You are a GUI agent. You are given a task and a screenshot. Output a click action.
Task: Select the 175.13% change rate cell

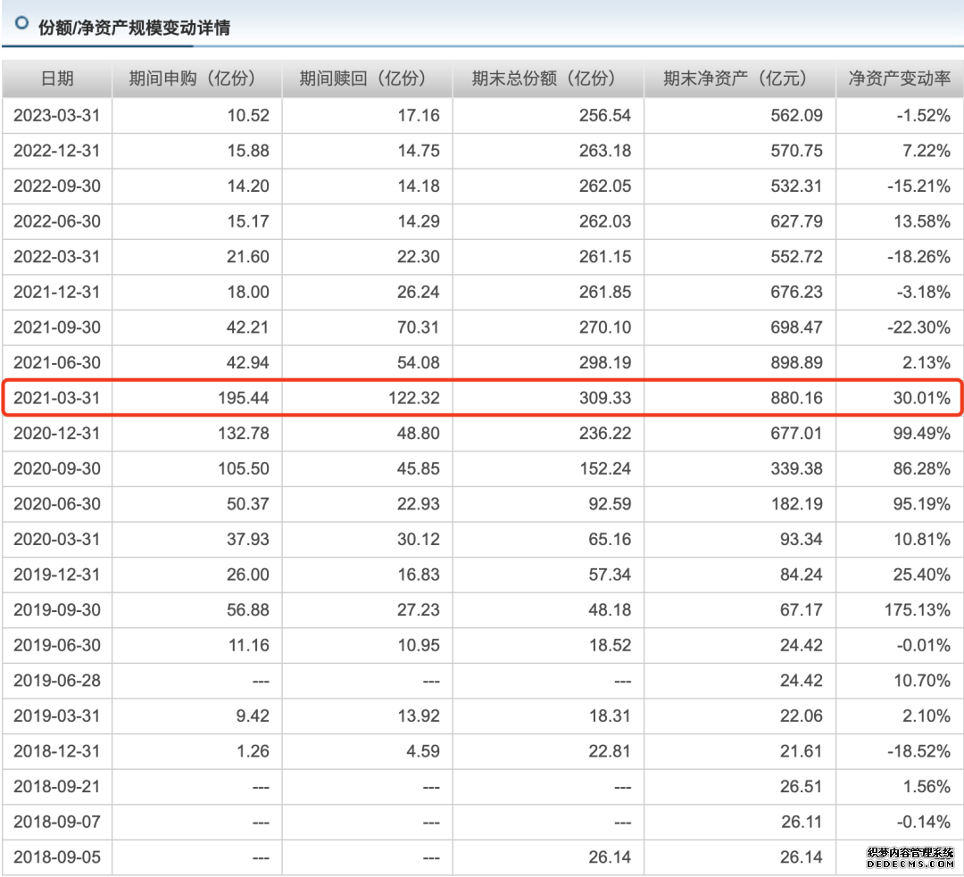coord(918,609)
